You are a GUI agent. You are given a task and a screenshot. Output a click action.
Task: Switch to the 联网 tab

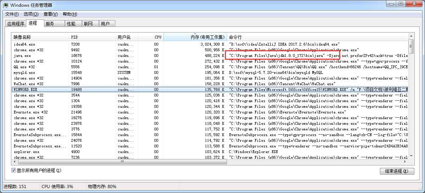pos(90,24)
